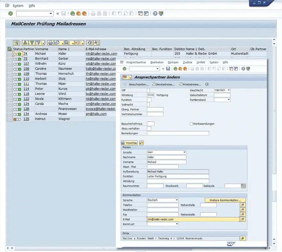Toggle the VIP checkbox
Image resolution: width=282 pixels, height=252 pixels.
point(148,90)
